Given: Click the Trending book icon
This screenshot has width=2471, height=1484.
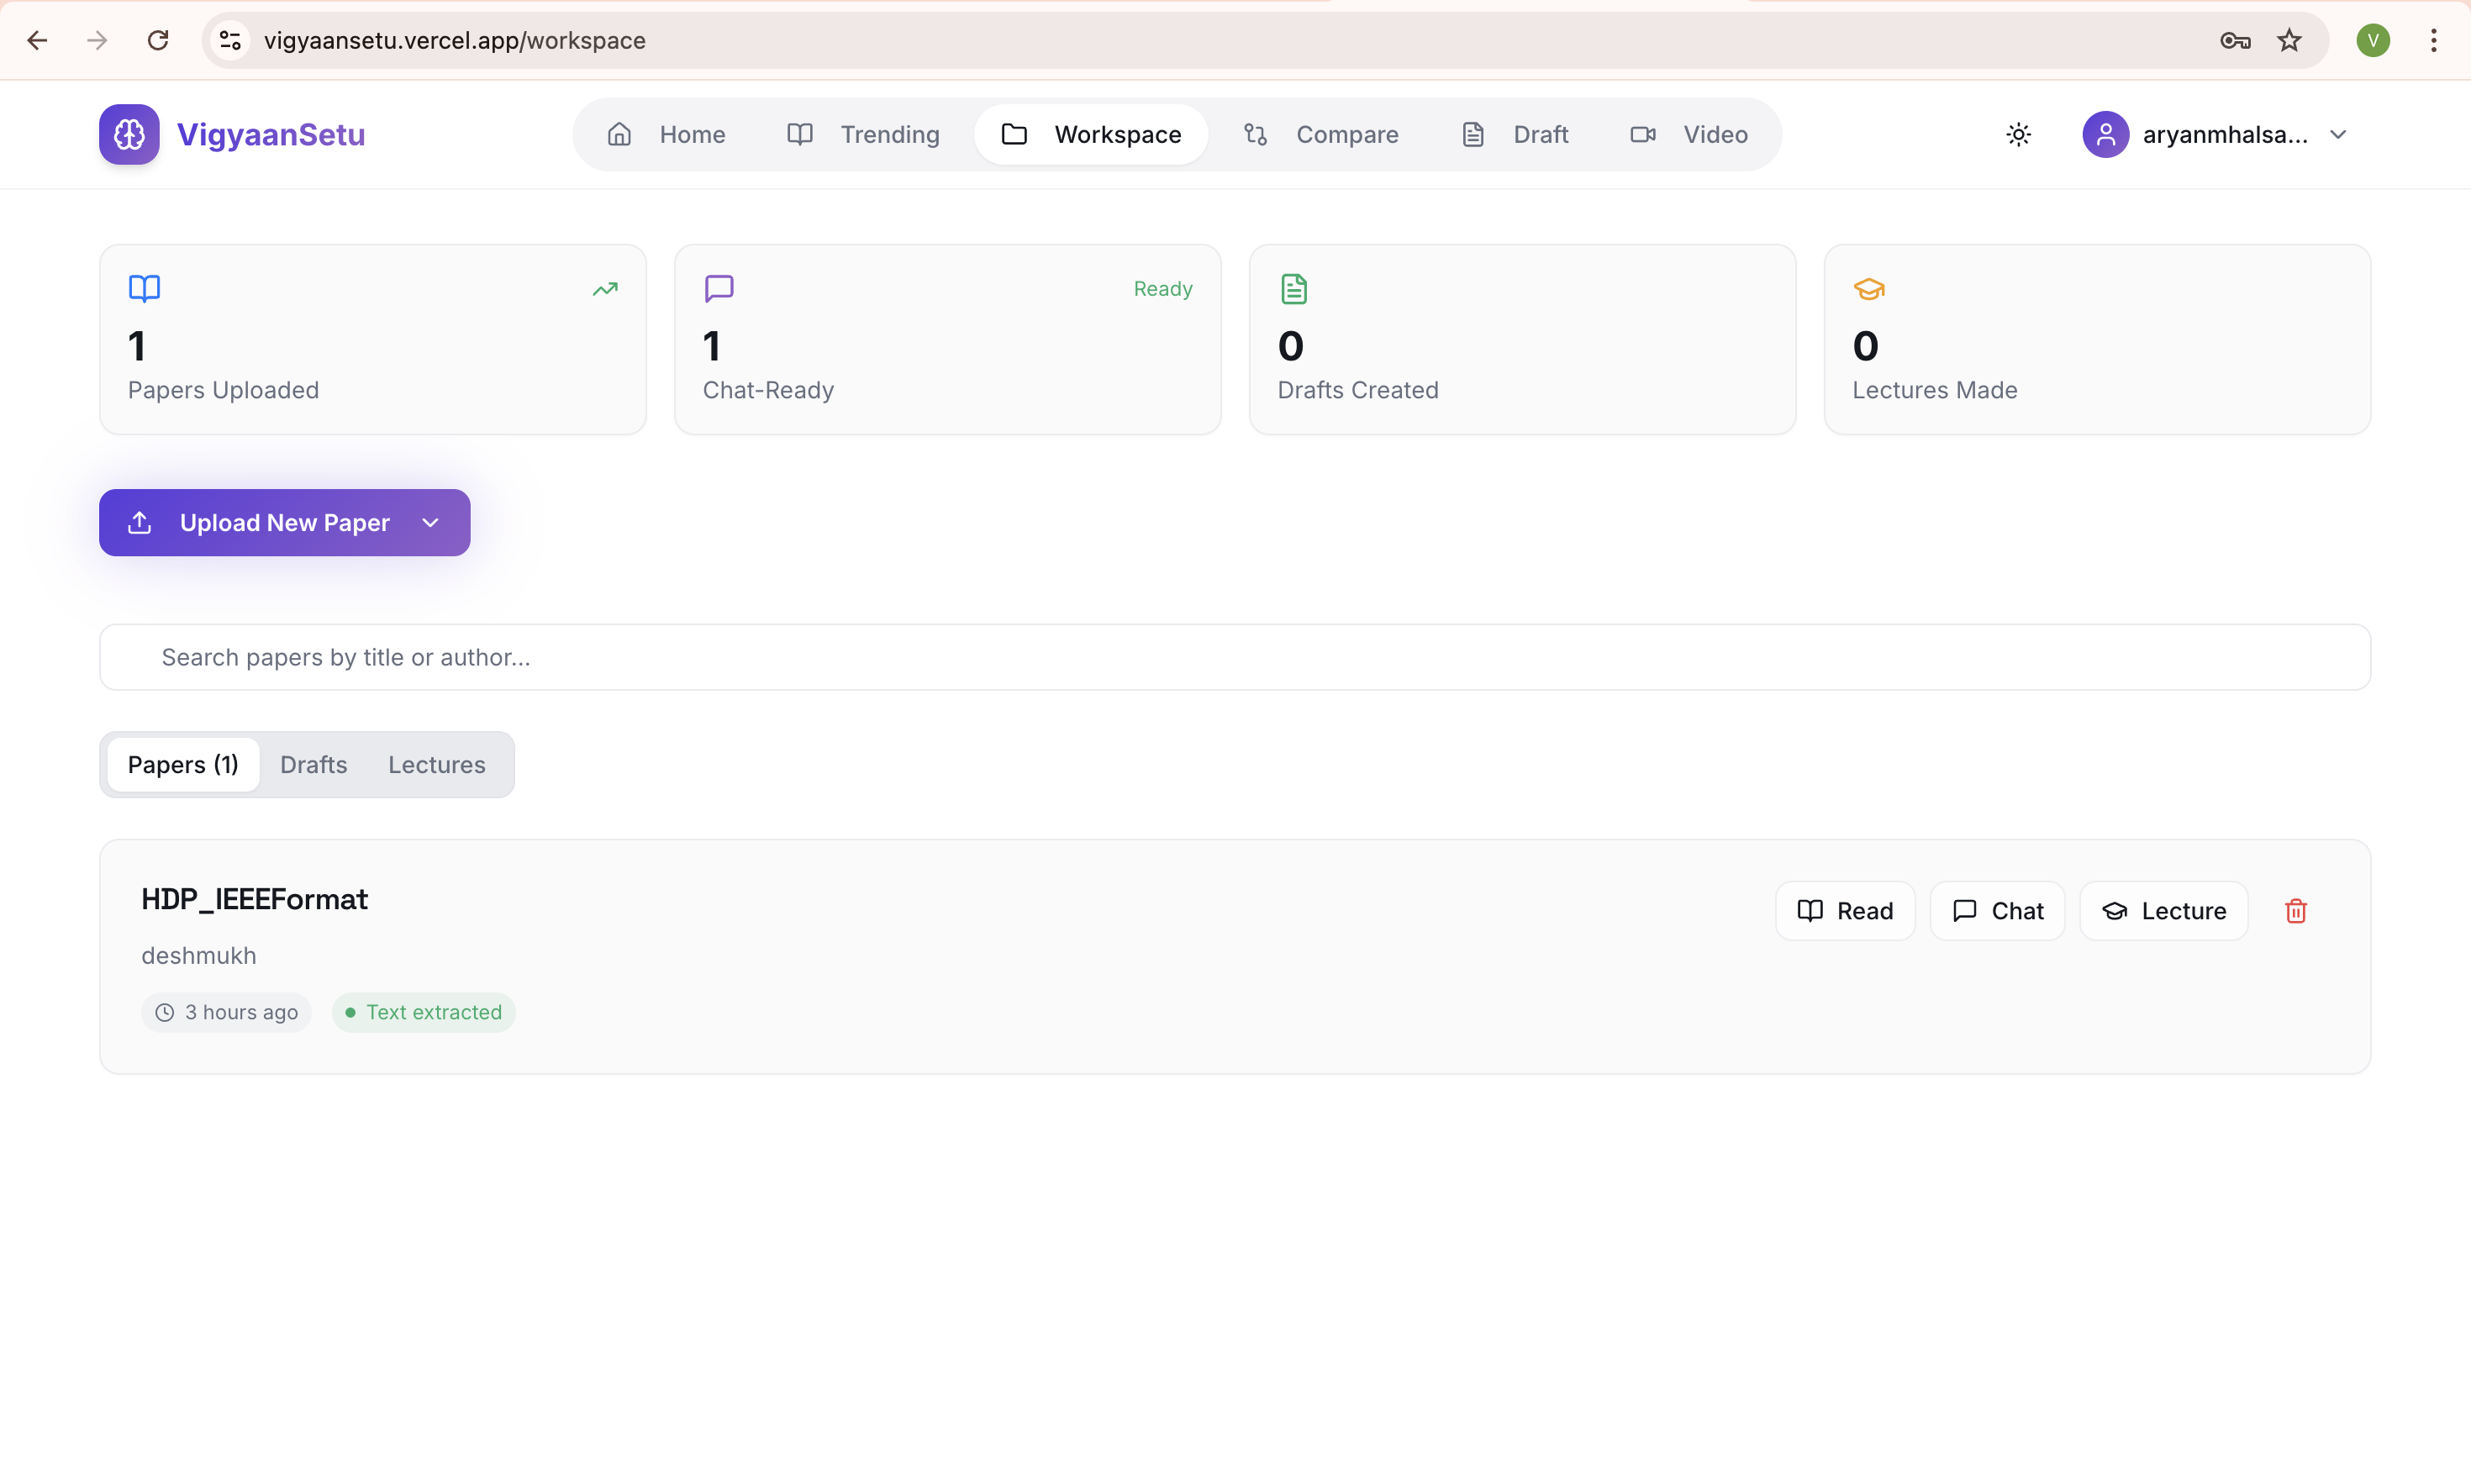Looking at the screenshot, I should (800, 134).
